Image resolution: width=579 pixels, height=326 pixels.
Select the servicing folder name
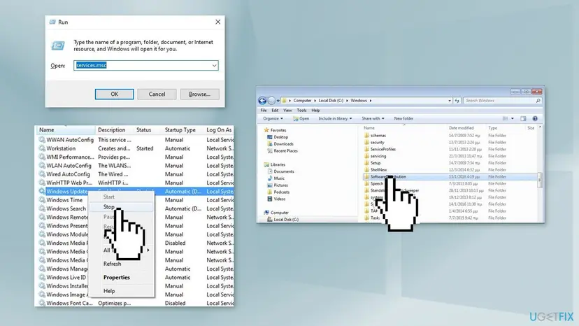[x=378, y=156]
